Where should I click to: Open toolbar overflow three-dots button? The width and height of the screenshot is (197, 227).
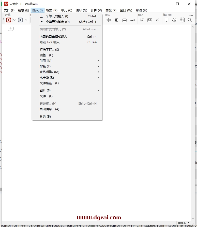191,16
